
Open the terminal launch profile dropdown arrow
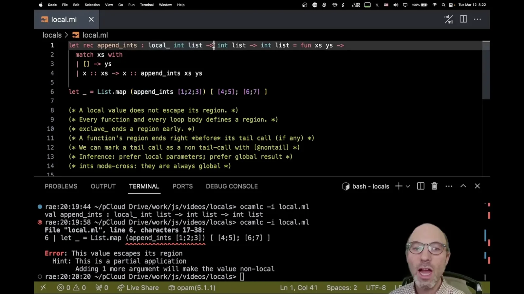pyautogui.click(x=408, y=187)
